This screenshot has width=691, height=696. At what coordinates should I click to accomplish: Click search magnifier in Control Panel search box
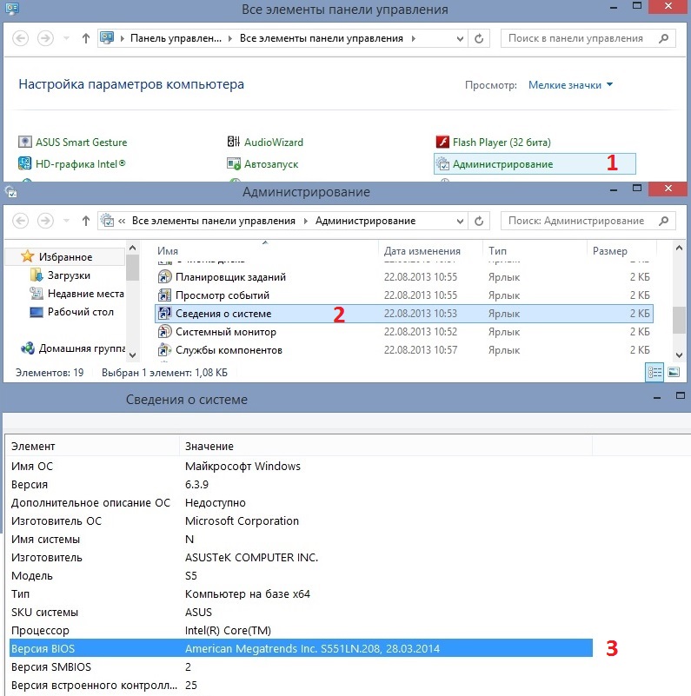click(664, 38)
